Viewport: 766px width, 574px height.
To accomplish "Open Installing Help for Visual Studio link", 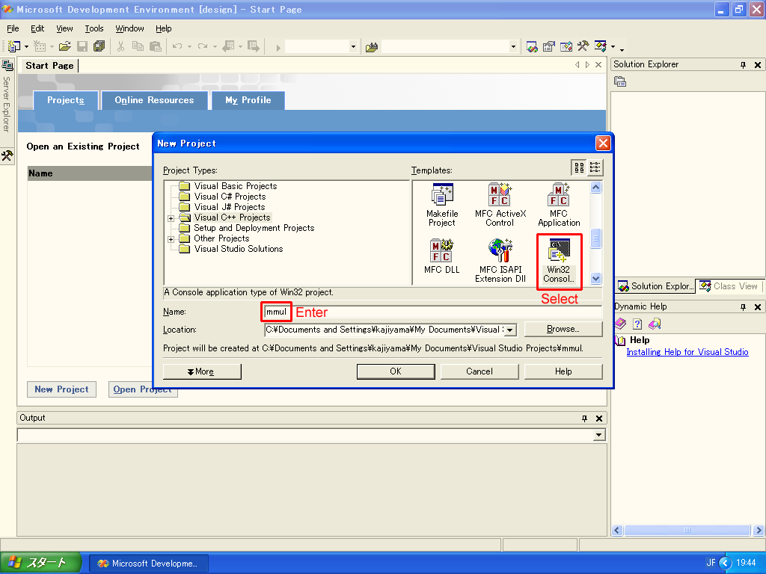I will click(687, 352).
